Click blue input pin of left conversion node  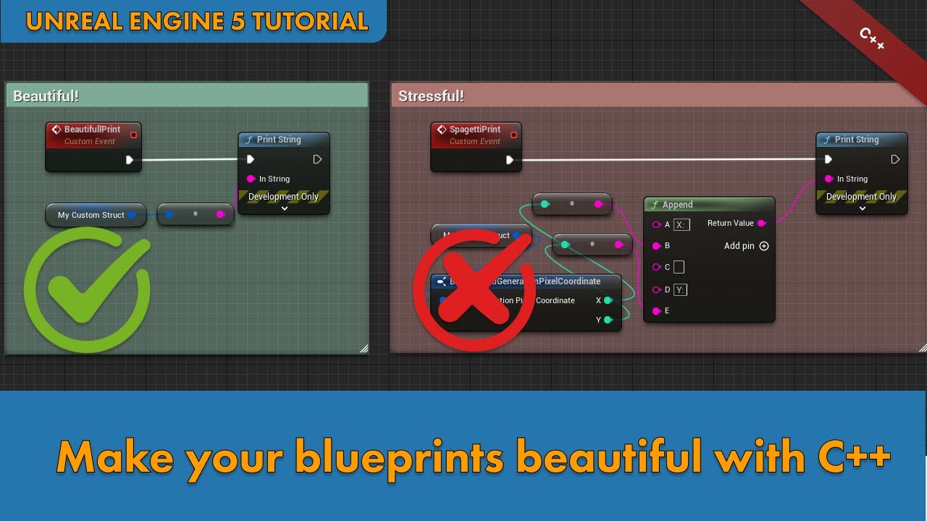point(170,214)
